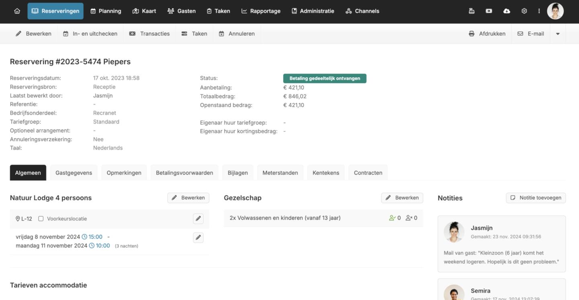This screenshot has width=579, height=300.
Task: Click Bewerken button for Gezelschap
Action: click(x=402, y=198)
